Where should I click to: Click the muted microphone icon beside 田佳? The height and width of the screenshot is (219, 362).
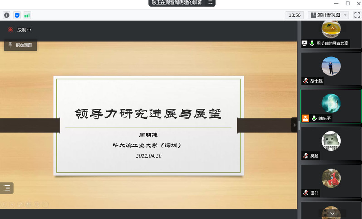(x=306, y=193)
